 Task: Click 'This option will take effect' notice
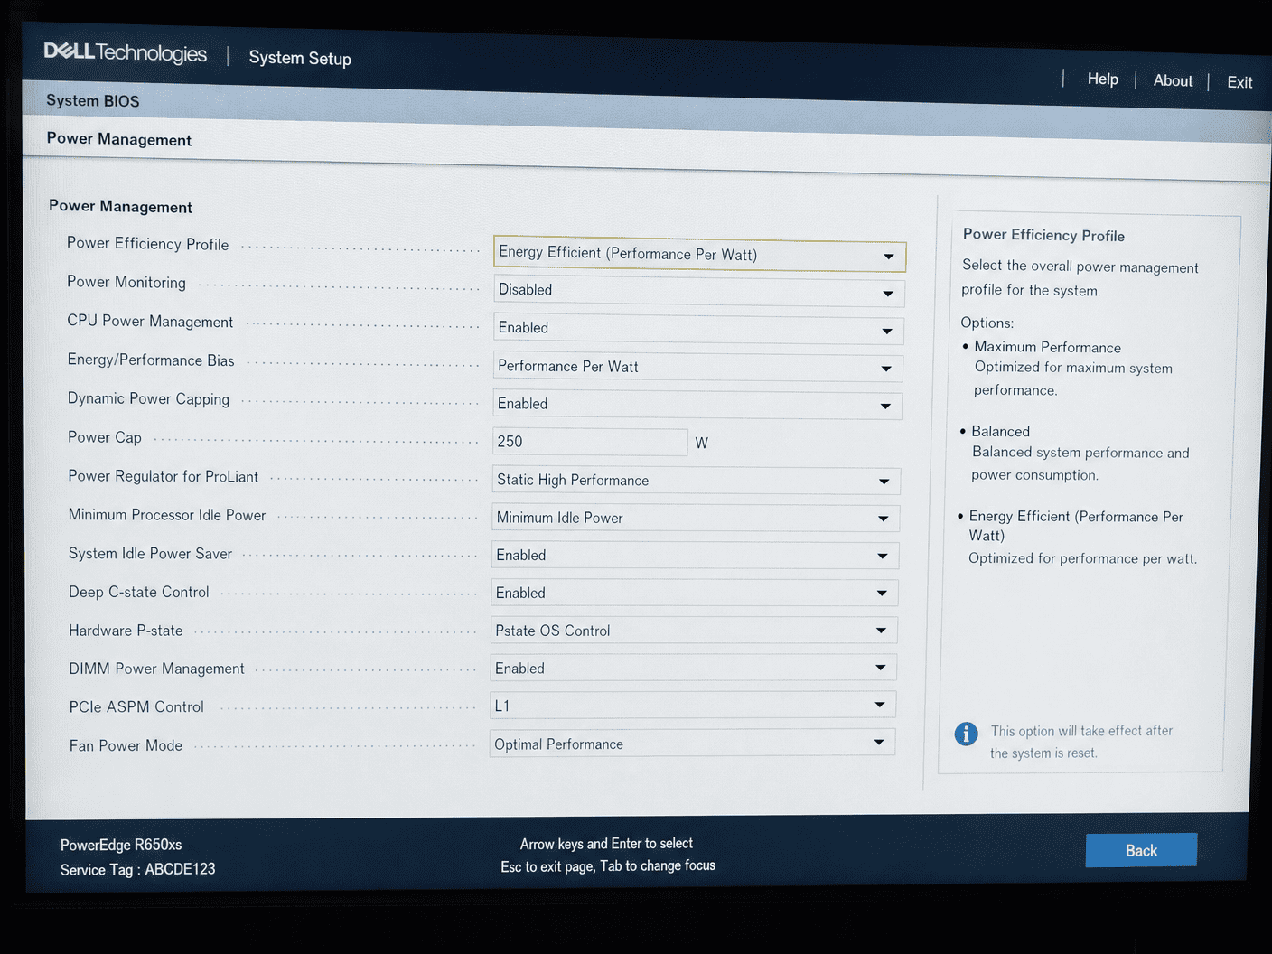[x=1081, y=742]
